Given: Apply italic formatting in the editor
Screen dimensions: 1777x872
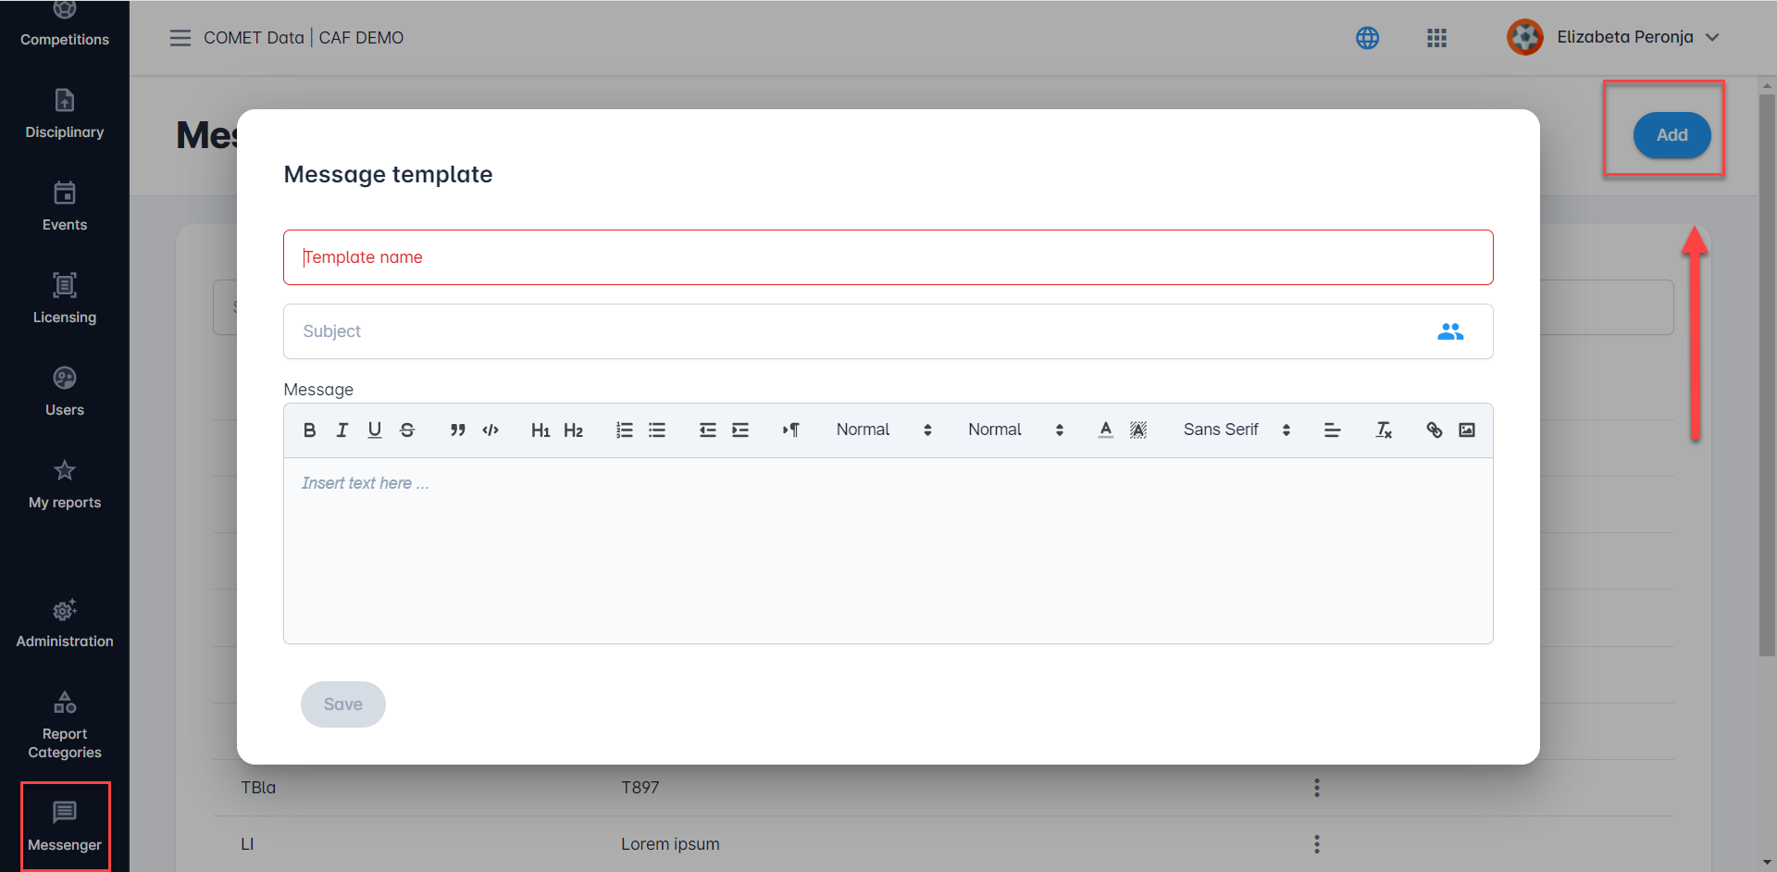Looking at the screenshot, I should pos(342,430).
